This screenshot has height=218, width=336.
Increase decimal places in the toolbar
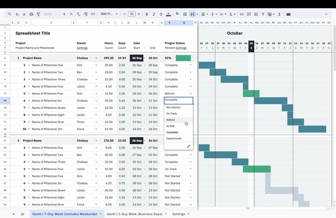coord(85,14)
